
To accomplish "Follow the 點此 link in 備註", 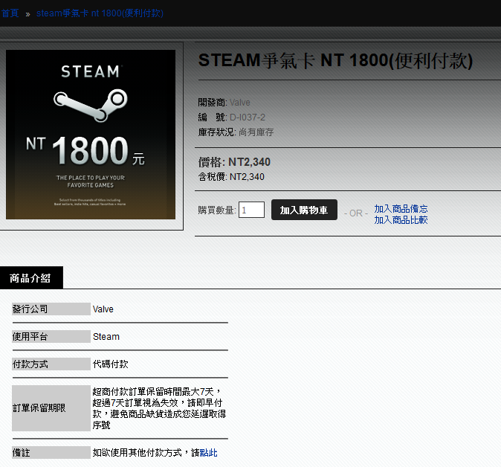I will tap(208, 453).
